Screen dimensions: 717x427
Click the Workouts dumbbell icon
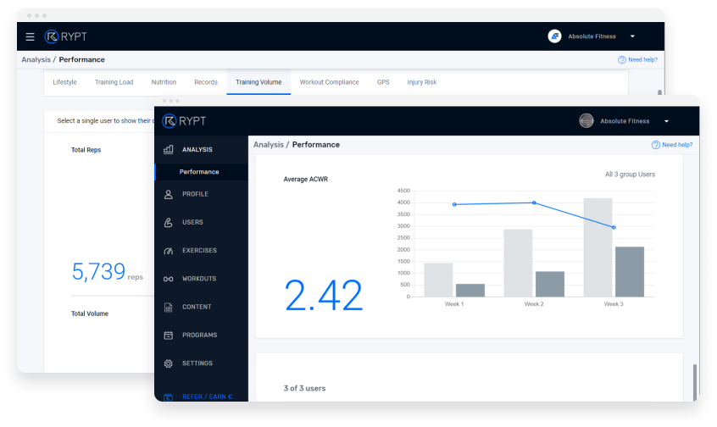[168, 279]
